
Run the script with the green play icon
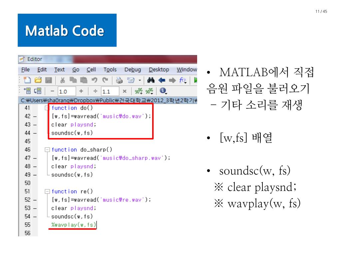coord(195,80)
